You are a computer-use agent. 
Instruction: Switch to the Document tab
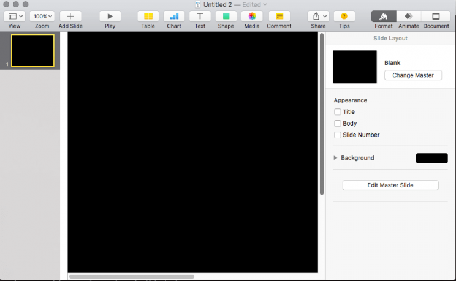(436, 17)
